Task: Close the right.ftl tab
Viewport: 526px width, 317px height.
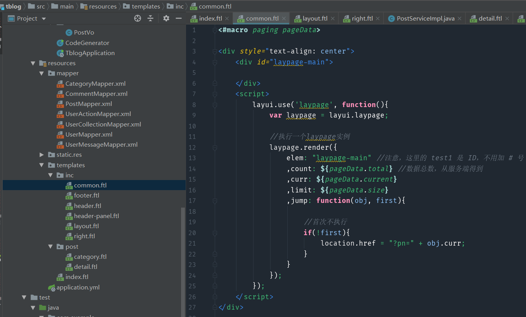Action: coord(378,18)
